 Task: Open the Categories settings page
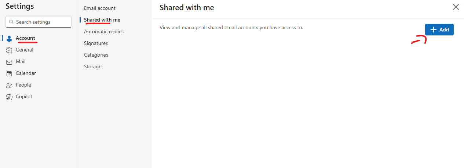pyautogui.click(x=96, y=55)
